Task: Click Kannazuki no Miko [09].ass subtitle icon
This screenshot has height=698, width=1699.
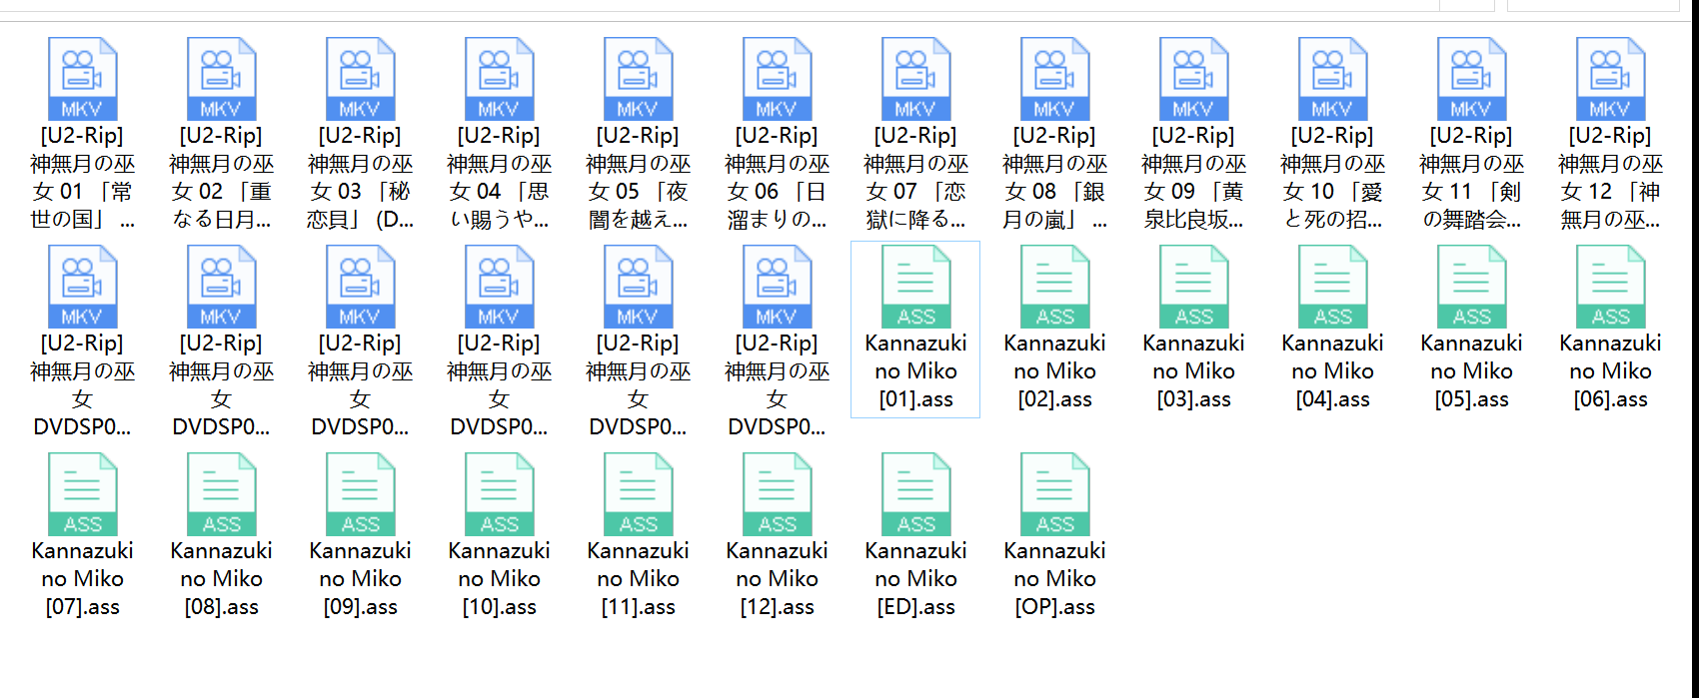Action: [x=360, y=495]
